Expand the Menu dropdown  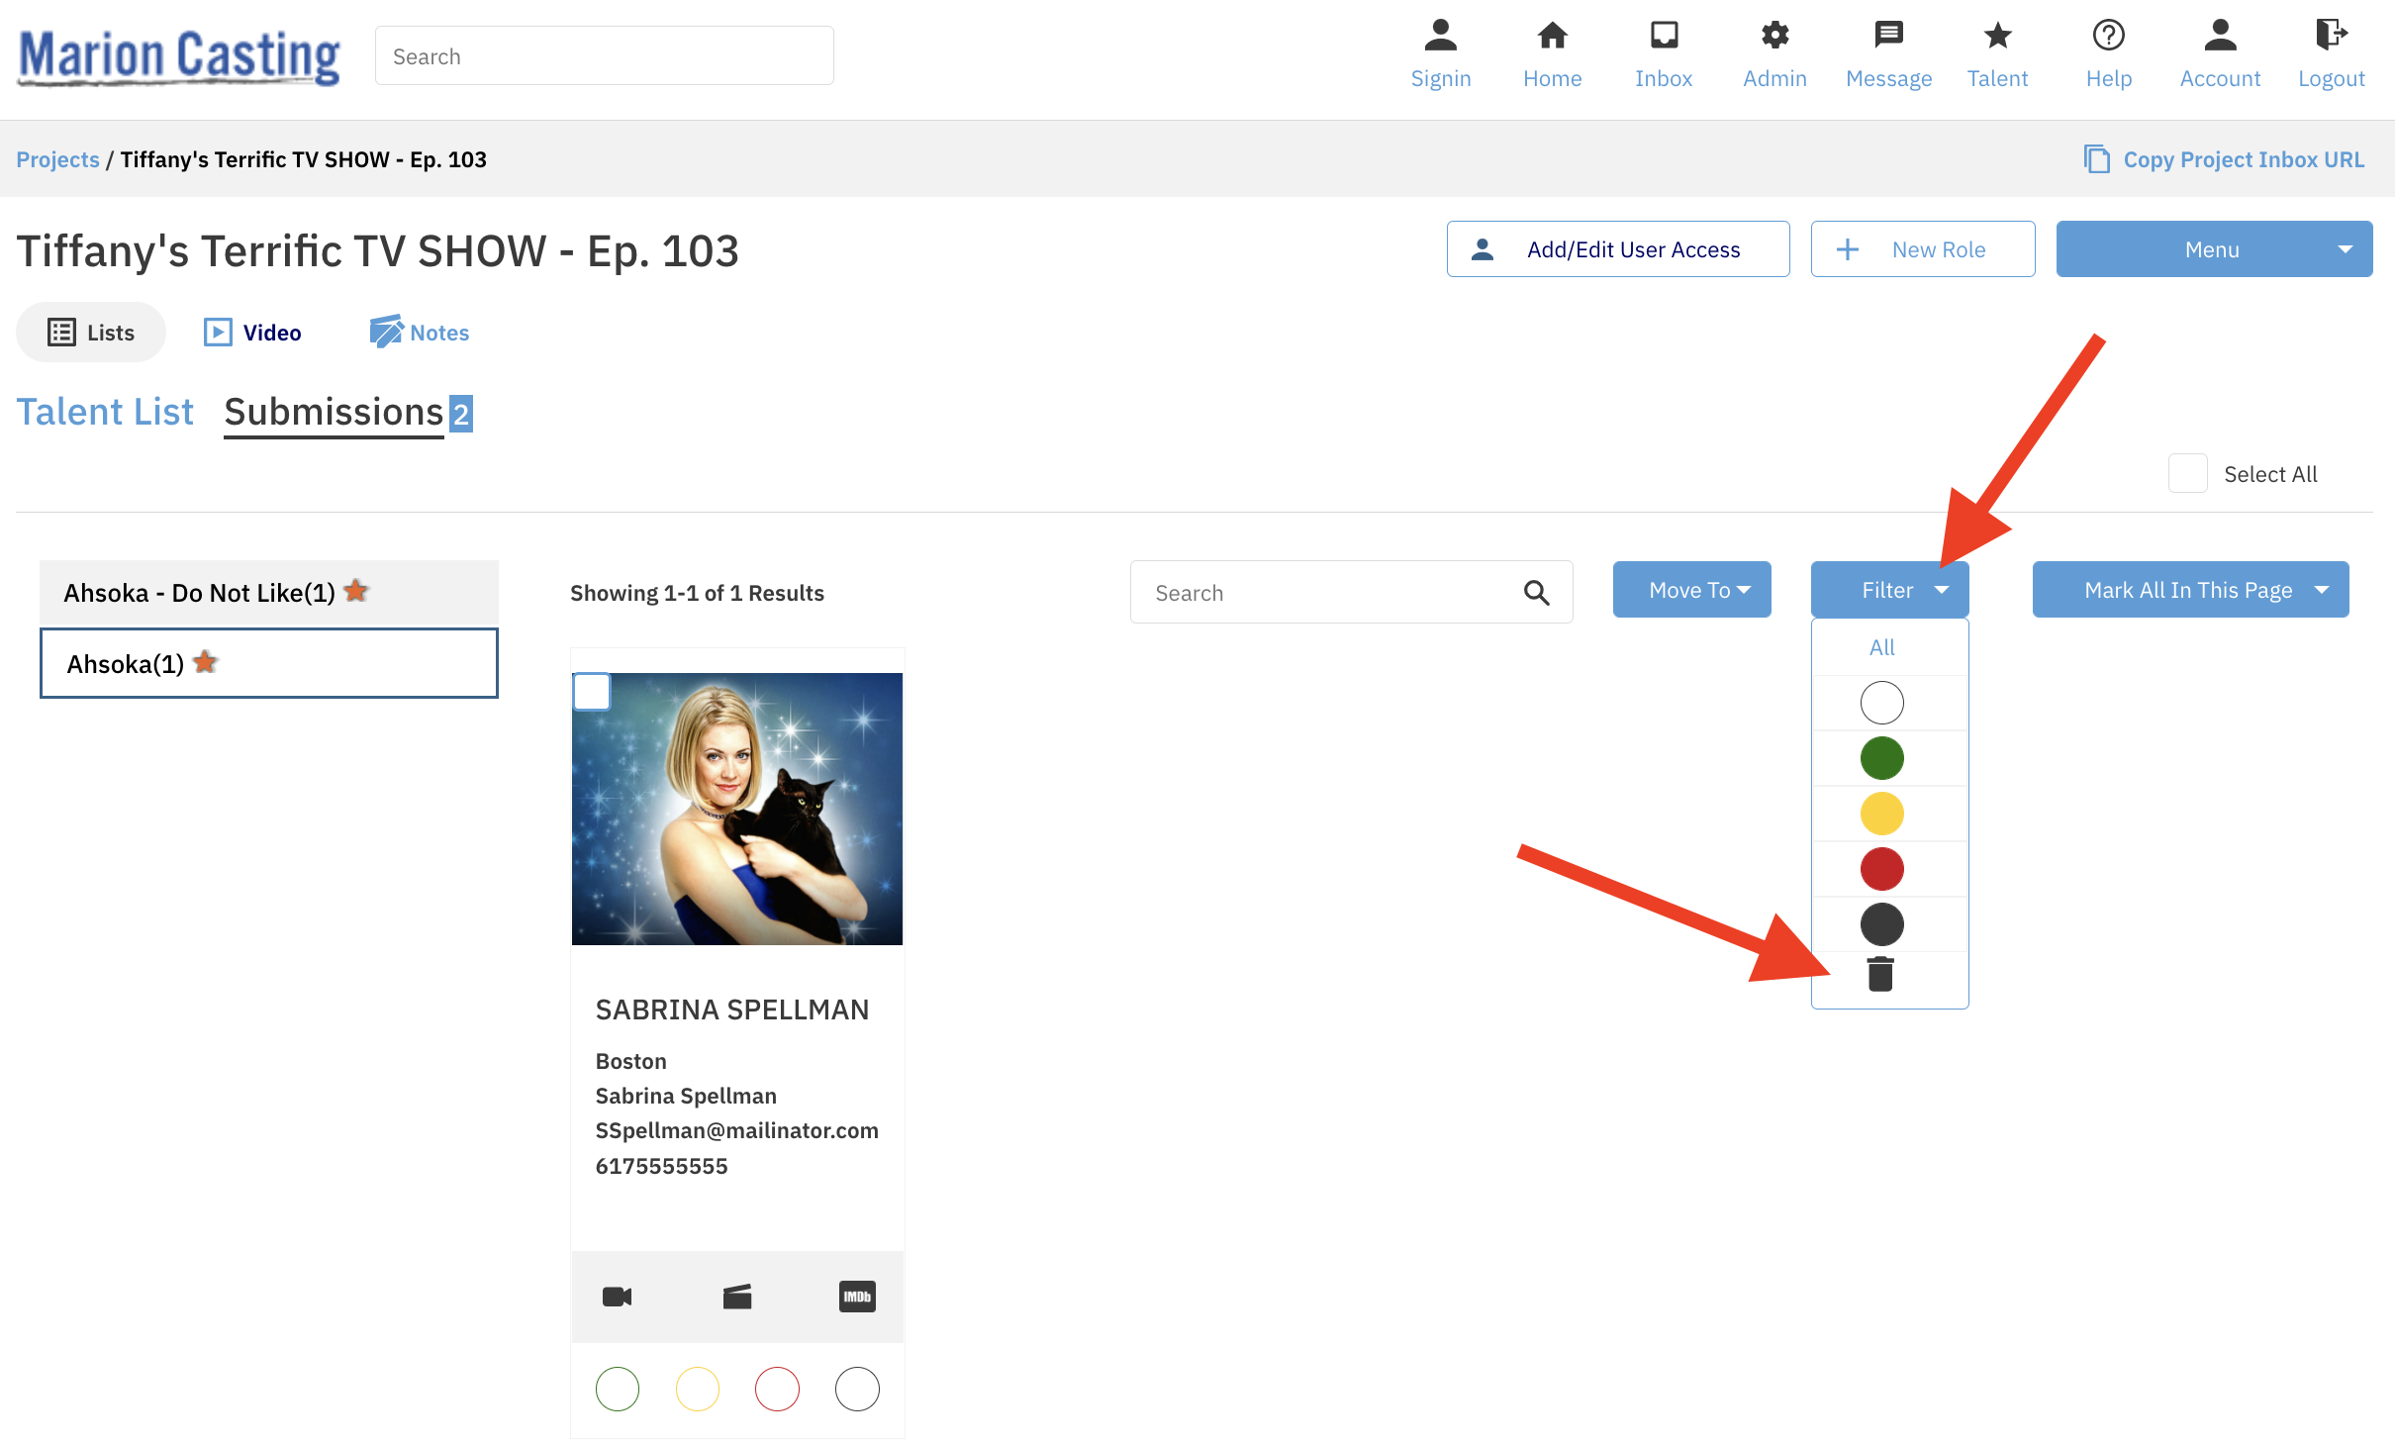click(x=2214, y=249)
